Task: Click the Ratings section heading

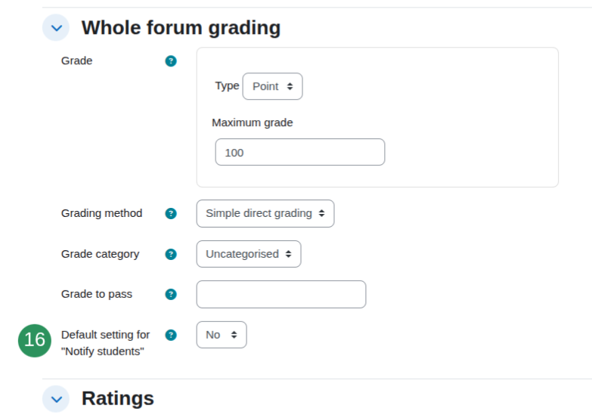Action: (118, 399)
